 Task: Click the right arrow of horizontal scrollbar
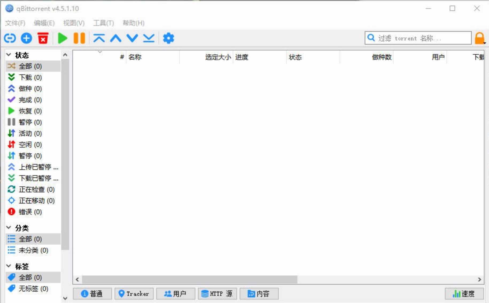479,280
